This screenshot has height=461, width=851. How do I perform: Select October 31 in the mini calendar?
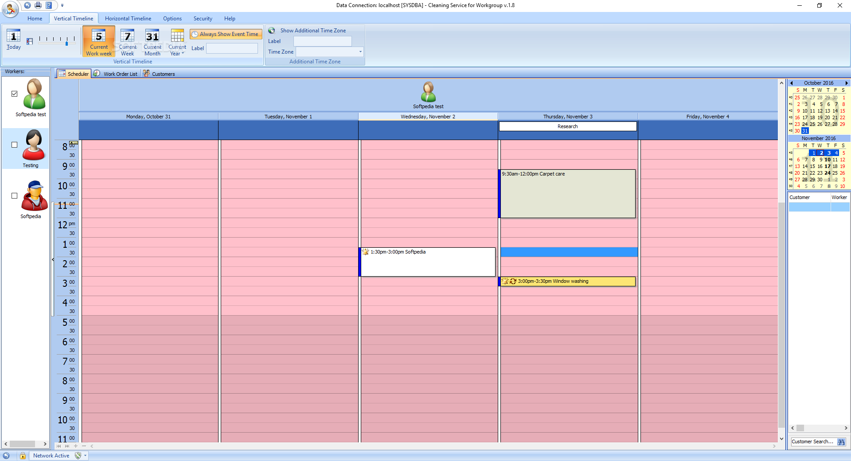805,131
